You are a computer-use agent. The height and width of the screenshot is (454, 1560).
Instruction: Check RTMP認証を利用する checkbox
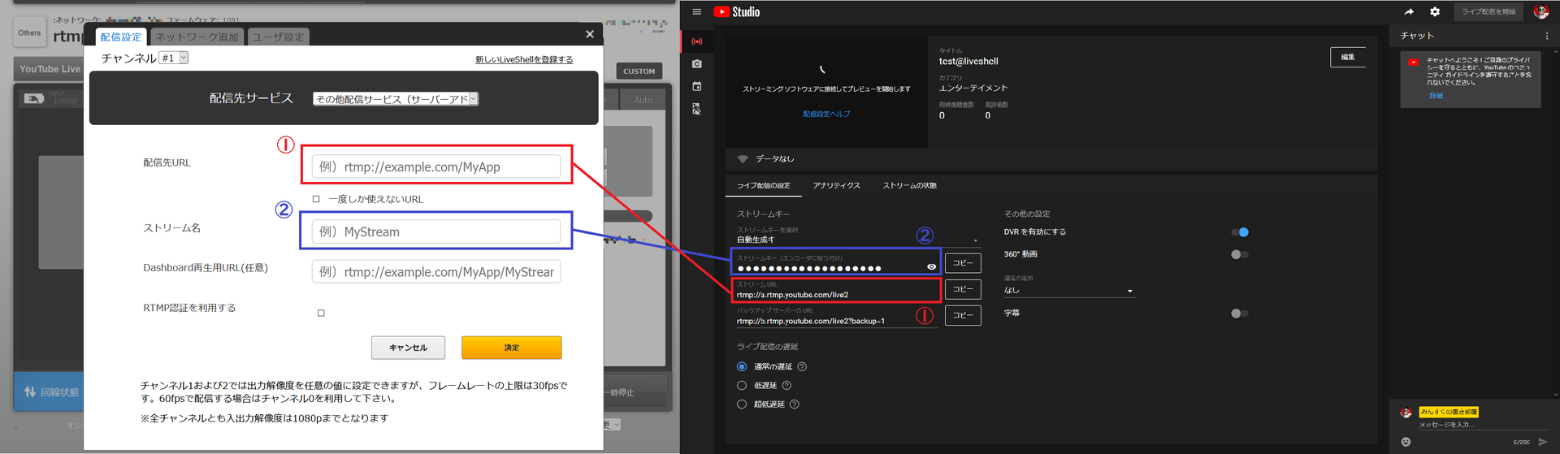point(321,313)
